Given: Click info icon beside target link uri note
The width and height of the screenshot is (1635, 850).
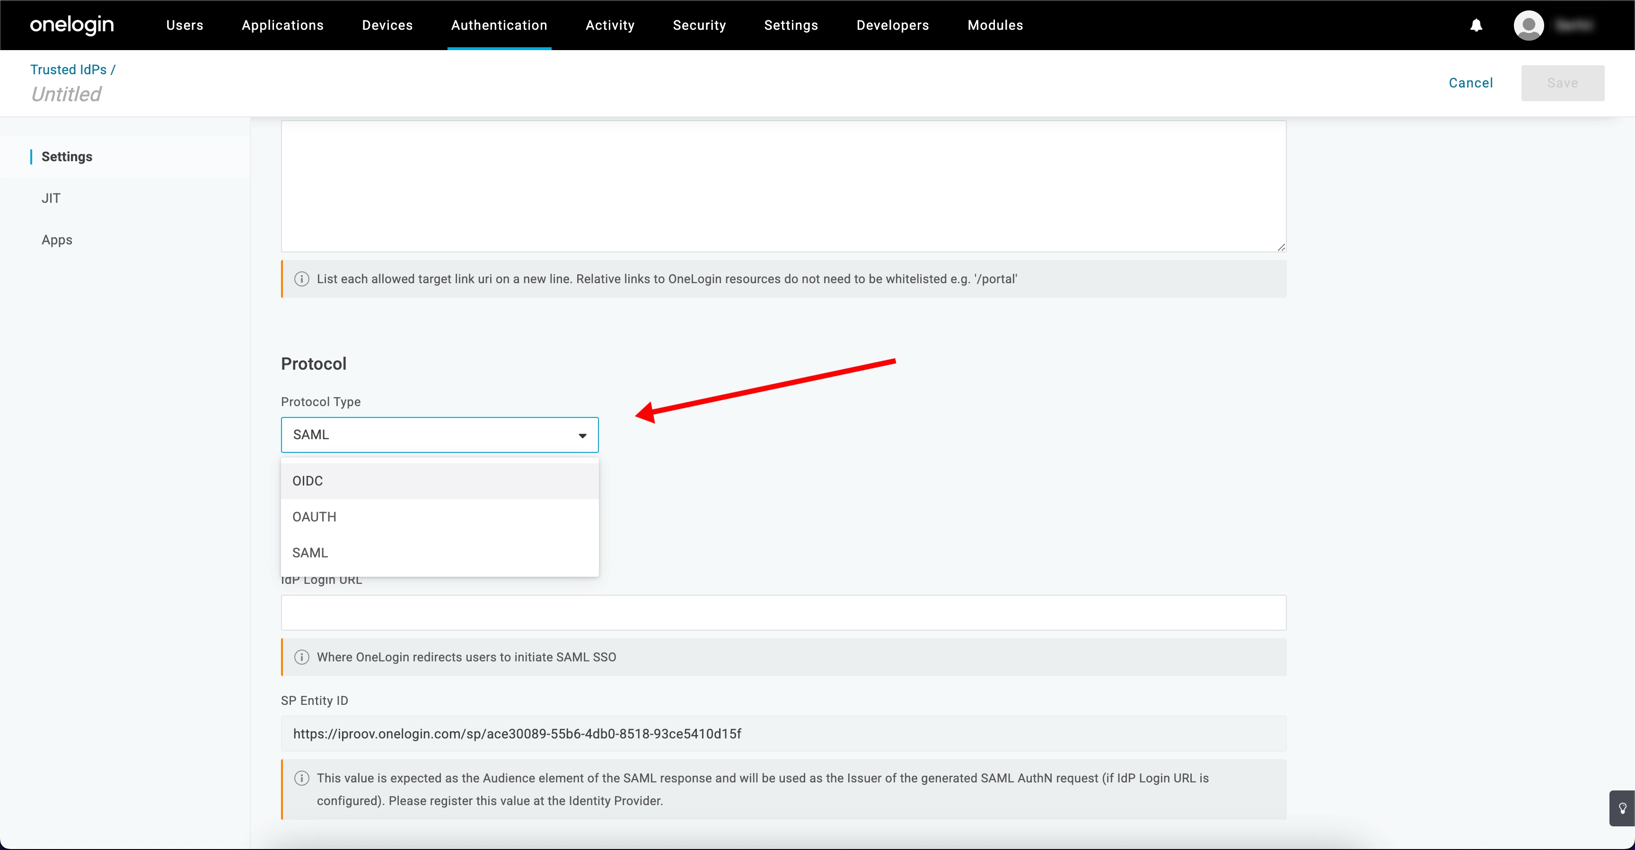Looking at the screenshot, I should coord(301,279).
